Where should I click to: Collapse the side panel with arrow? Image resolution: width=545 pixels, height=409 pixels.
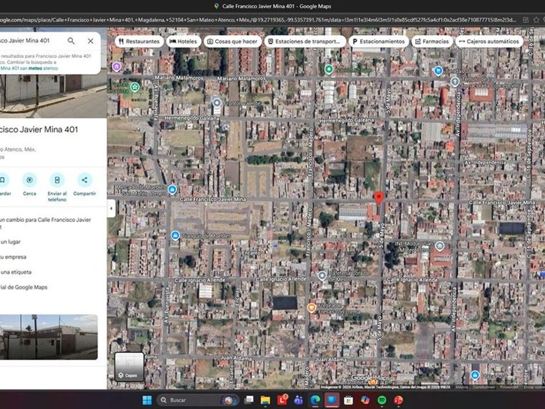click(111, 208)
